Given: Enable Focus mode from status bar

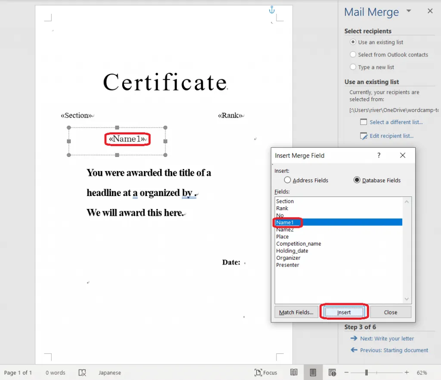Looking at the screenshot, I should 266,373.
